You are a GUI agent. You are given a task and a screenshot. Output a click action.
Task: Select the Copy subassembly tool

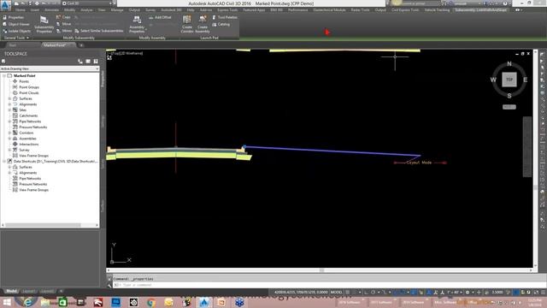(x=63, y=17)
